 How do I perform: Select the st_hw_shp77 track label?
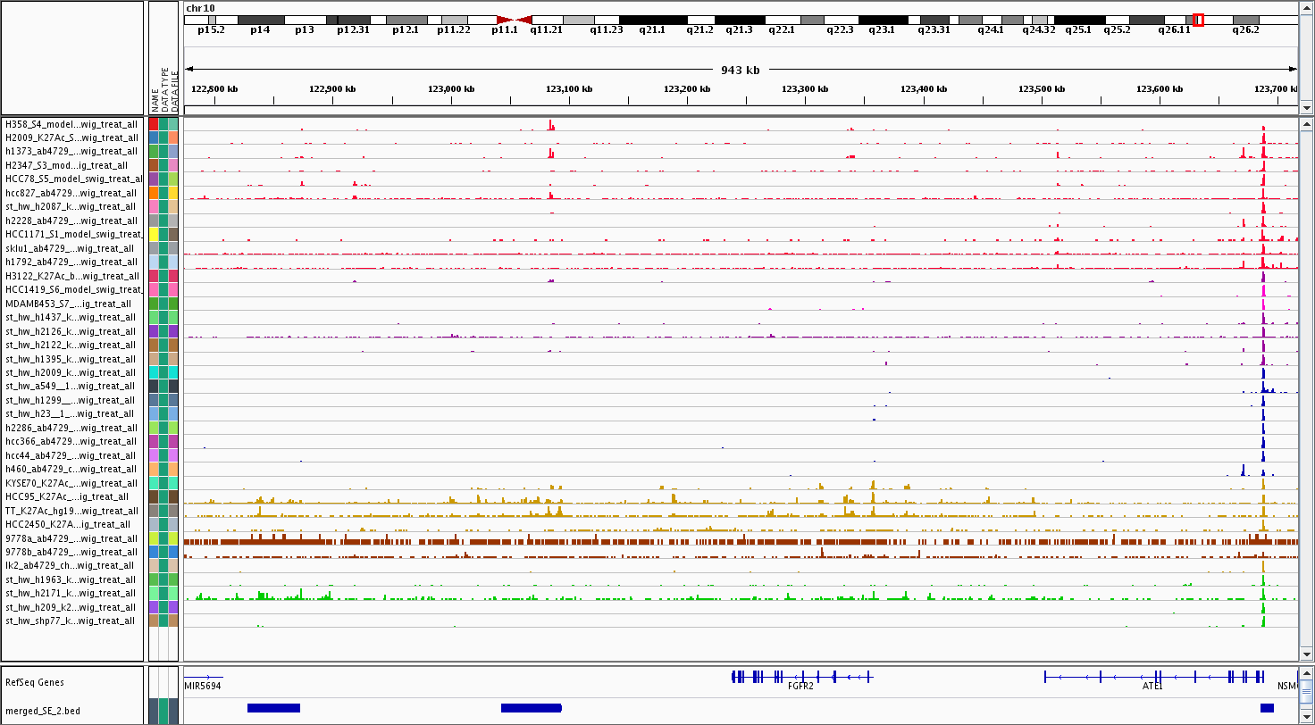click(x=71, y=621)
